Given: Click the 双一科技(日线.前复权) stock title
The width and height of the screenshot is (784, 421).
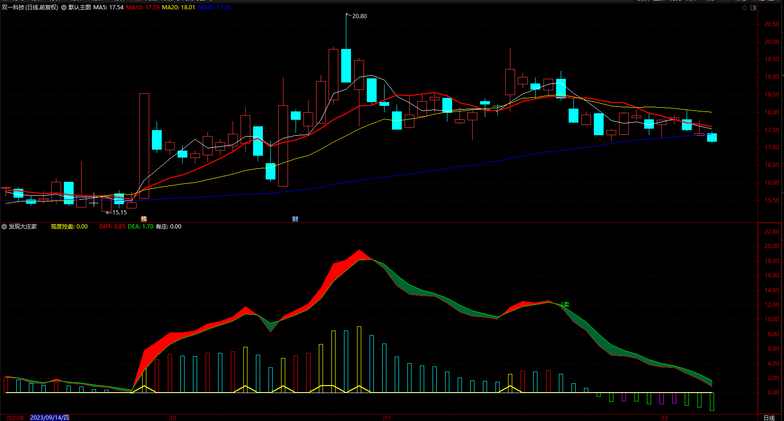Looking at the screenshot, I should point(30,7).
